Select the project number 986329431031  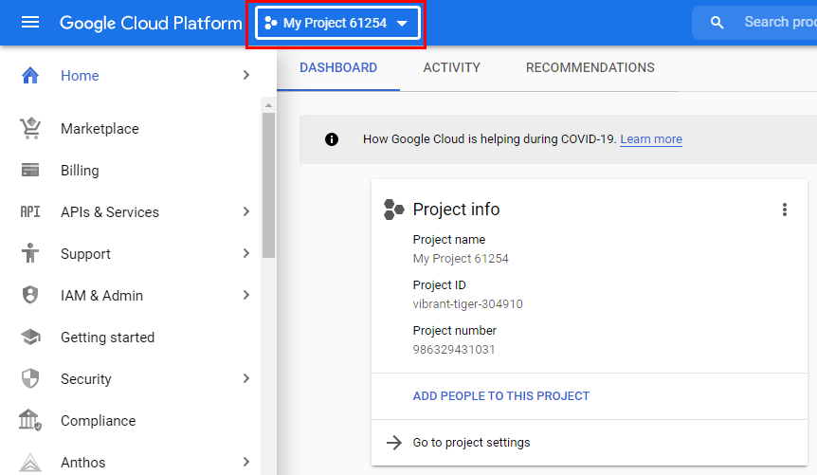(x=454, y=349)
